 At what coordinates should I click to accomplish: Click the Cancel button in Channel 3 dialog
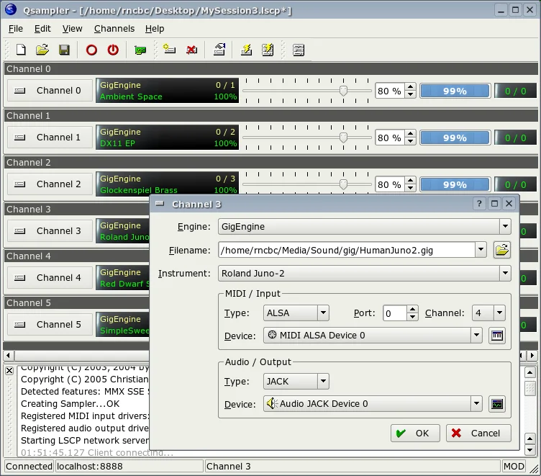[478, 434]
